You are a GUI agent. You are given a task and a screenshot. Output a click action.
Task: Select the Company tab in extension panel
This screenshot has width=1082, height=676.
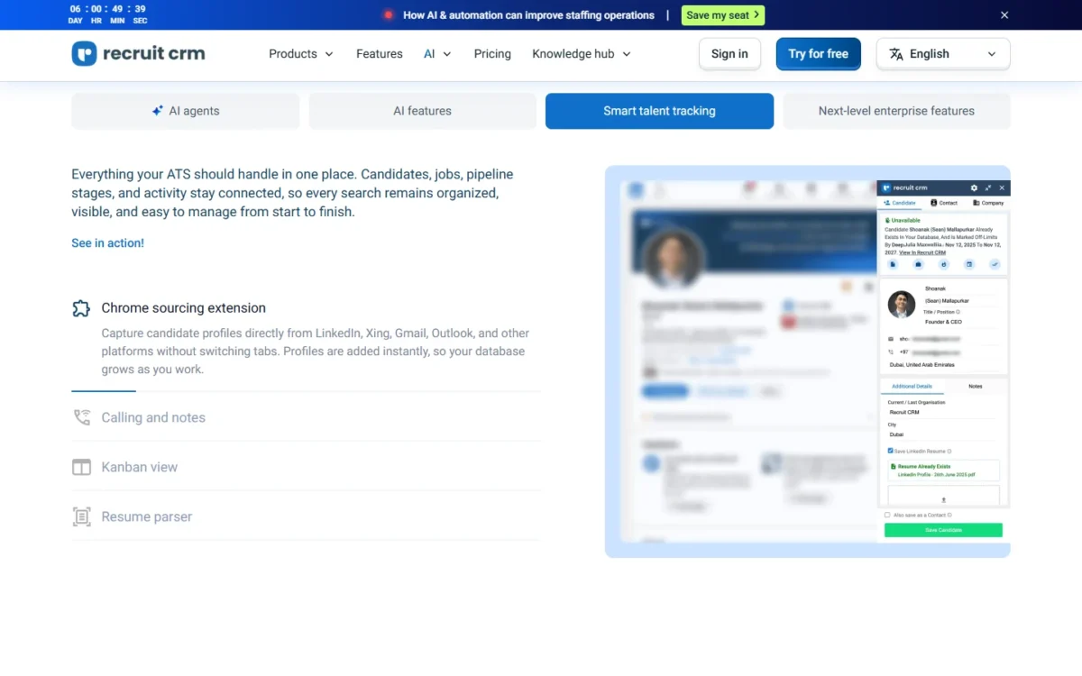tap(988, 203)
